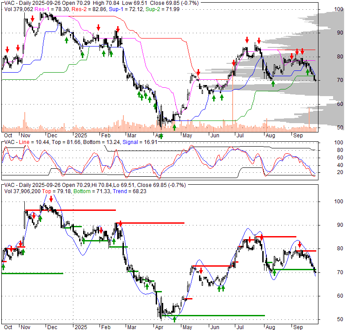
Task: Click the "Oct" label on the upper chart's time axis
Action: click(x=8, y=136)
